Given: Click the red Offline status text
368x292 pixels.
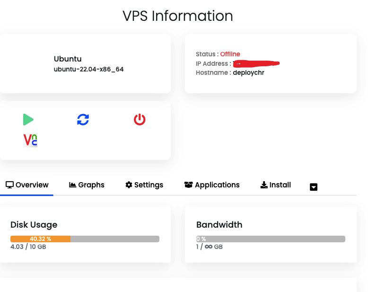Looking at the screenshot, I should pos(230,54).
